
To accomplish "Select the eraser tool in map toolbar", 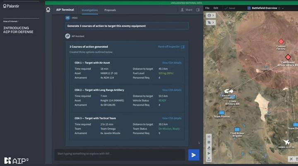I will tap(209, 147).
